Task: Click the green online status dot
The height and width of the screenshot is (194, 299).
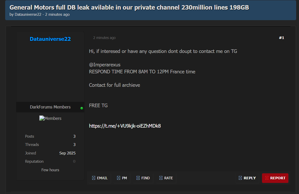Action: coord(82,108)
